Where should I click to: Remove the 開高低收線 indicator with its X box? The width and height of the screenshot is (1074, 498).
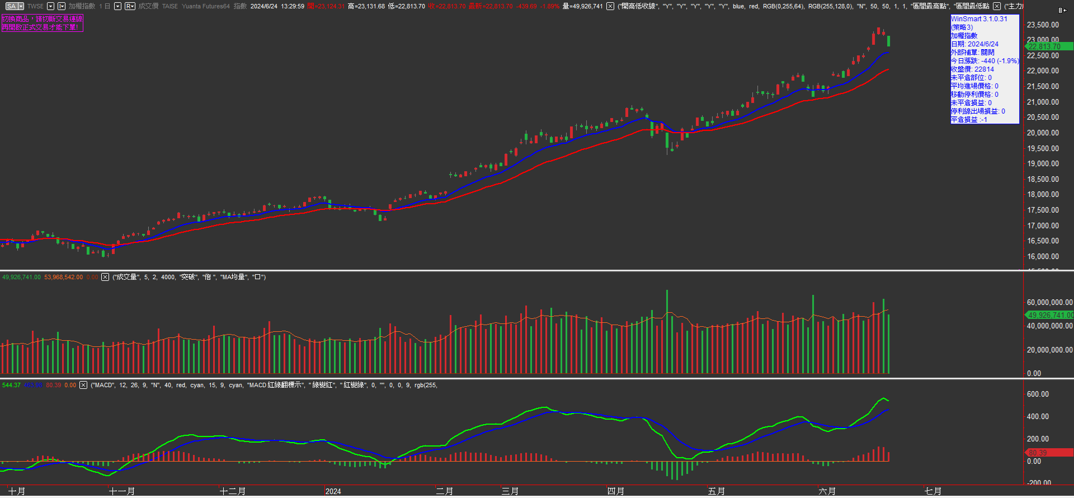(x=610, y=6)
